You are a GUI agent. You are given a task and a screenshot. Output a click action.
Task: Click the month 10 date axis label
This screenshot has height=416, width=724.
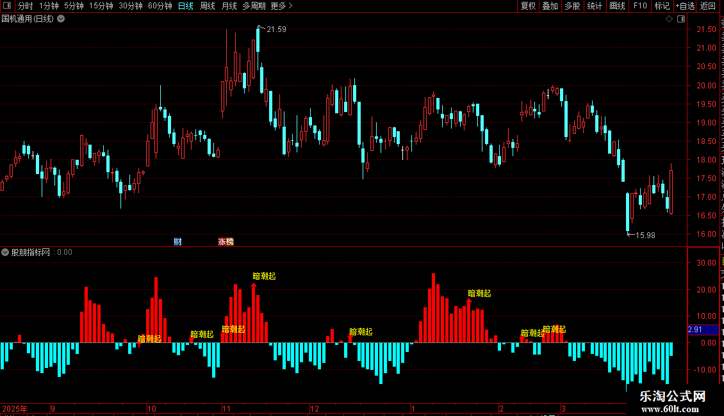pos(152,408)
